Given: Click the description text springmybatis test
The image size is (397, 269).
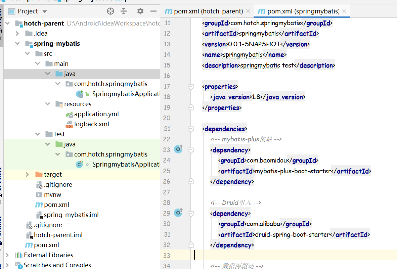Looking at the screenshot, I should click(x=267, y=65).
